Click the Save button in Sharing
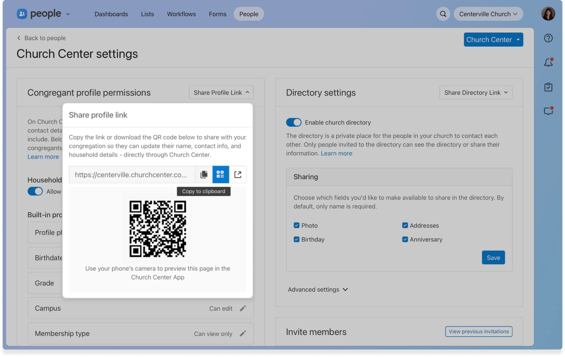 (x=493, y=258)
